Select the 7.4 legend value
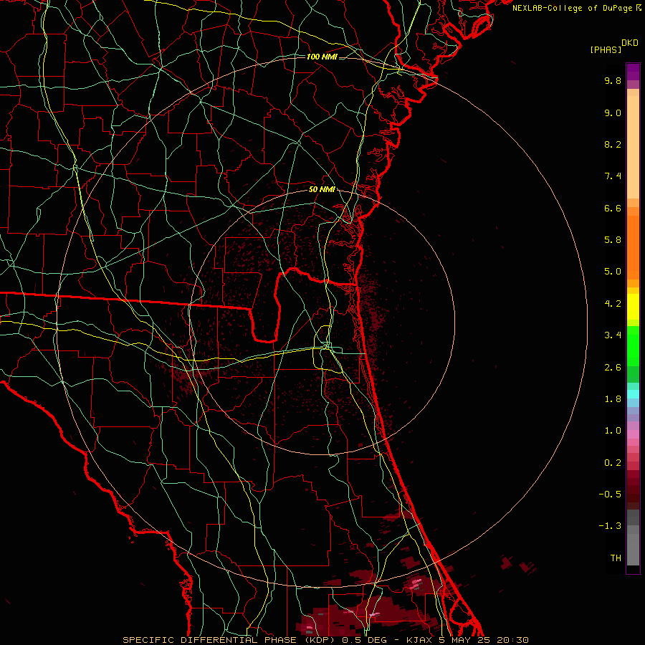 point(613,176)
